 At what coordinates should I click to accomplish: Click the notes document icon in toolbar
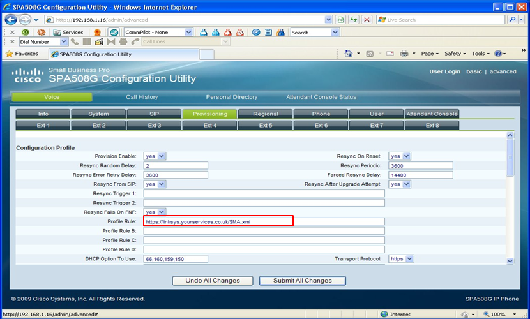pyautogui.click(x=268, y=33)
